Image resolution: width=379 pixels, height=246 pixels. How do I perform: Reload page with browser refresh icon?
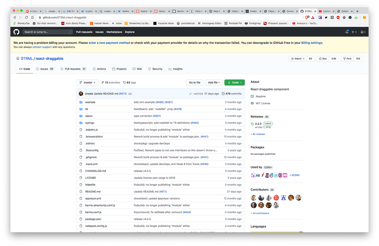[26, 17]
